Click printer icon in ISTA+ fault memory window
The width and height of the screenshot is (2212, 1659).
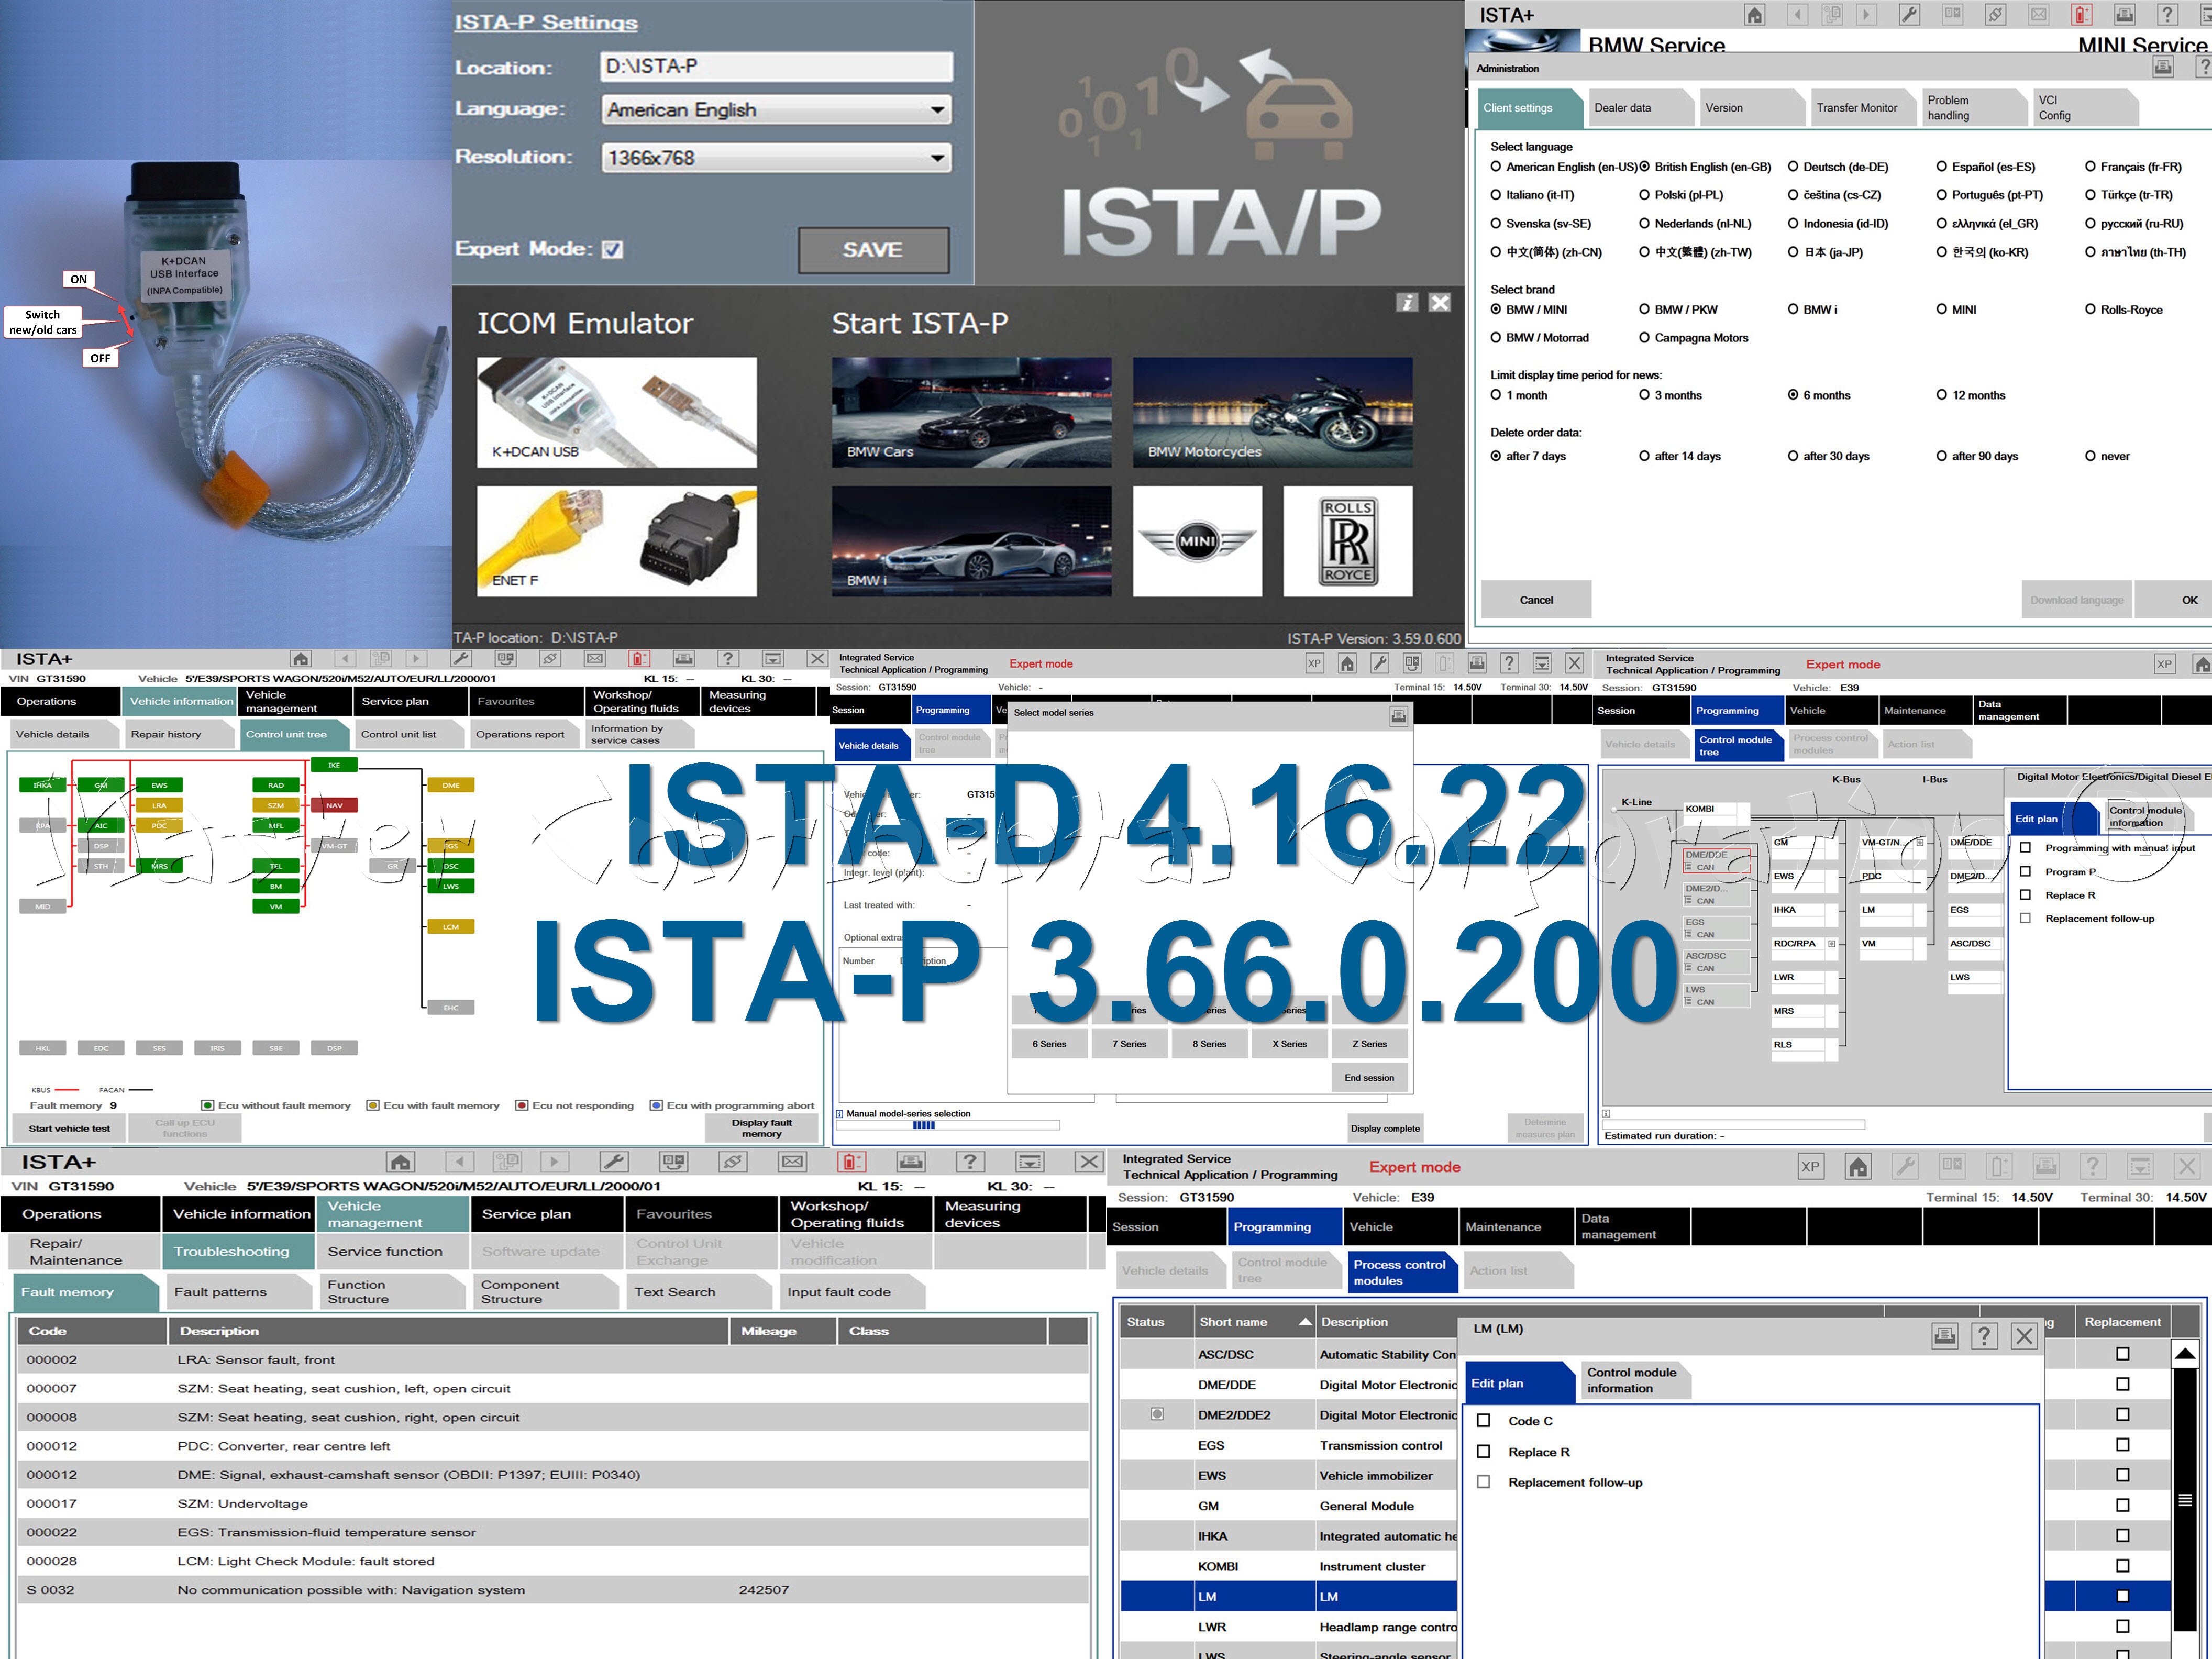coord(910,1162)
